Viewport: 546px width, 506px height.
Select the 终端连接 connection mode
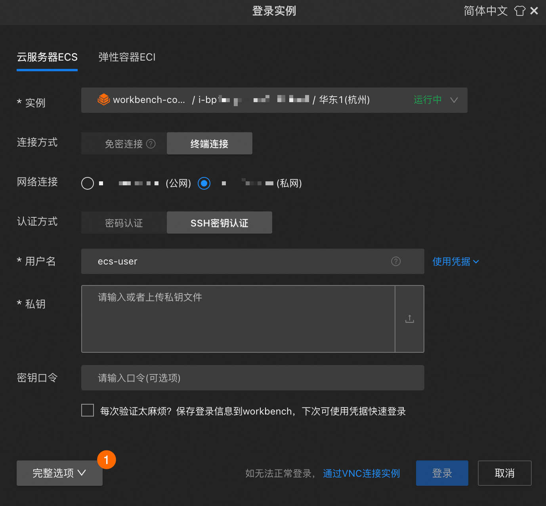(x=210, y=143)
